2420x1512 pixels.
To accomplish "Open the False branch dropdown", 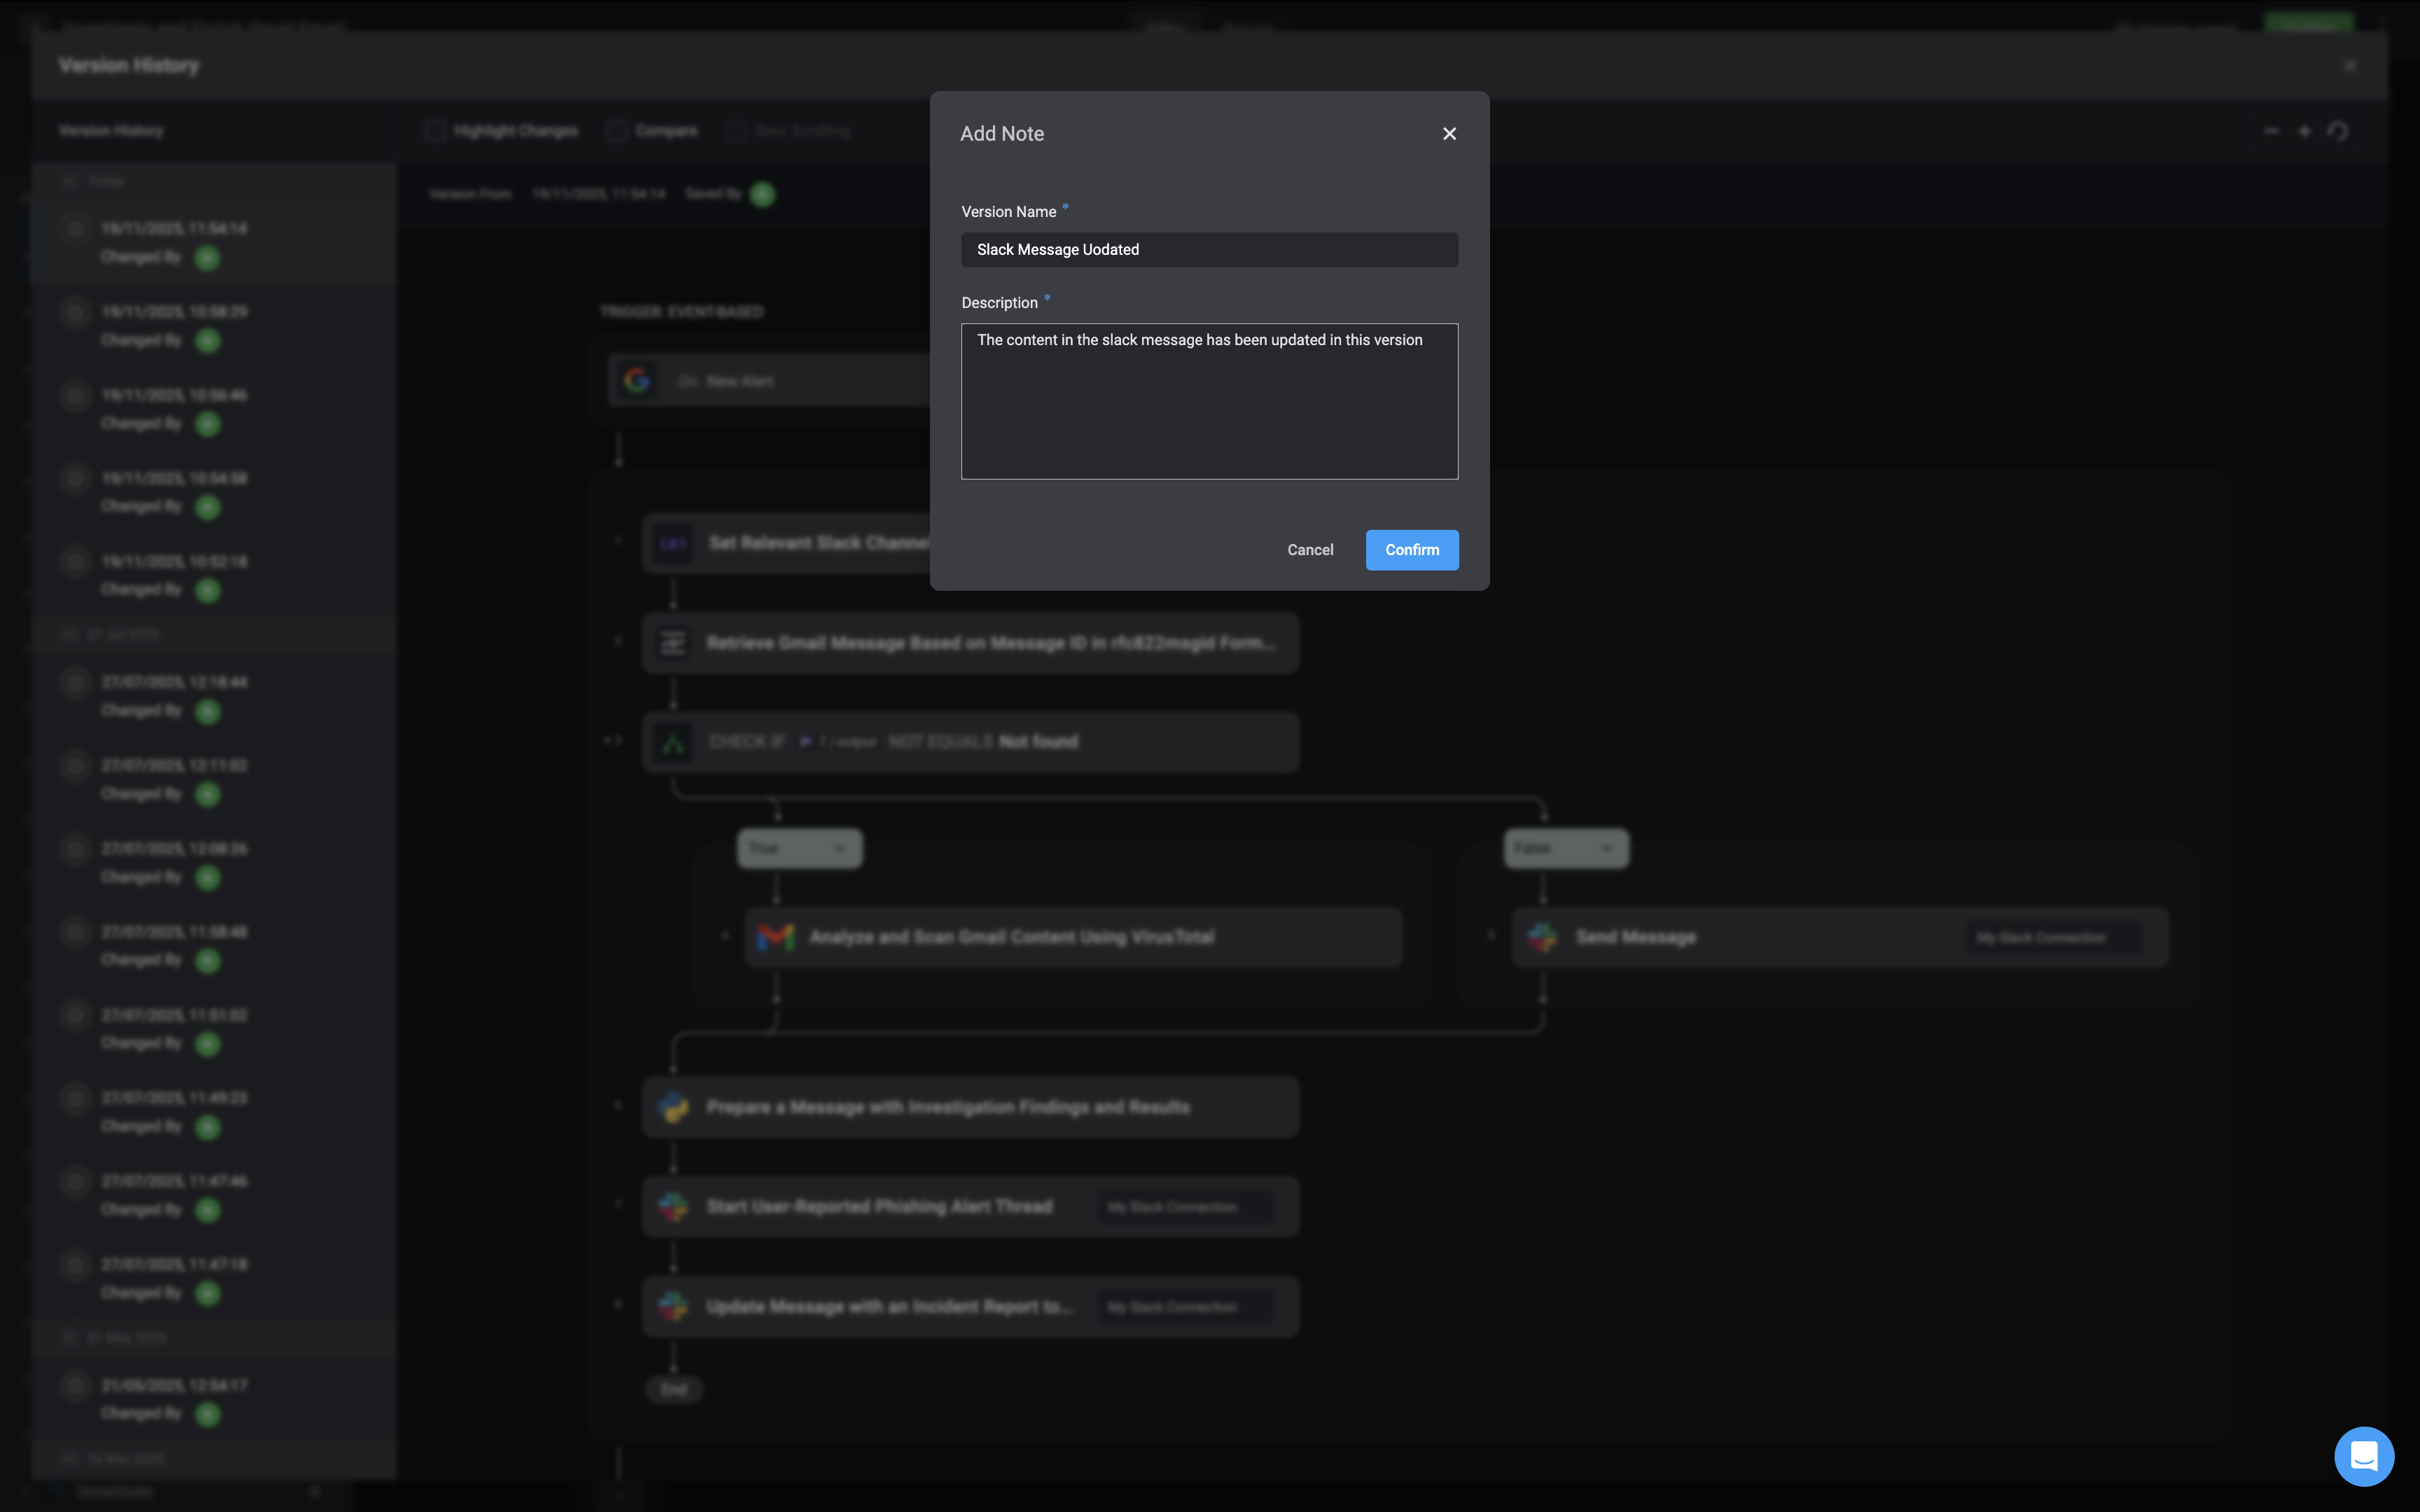I will tap(1566, 848).
